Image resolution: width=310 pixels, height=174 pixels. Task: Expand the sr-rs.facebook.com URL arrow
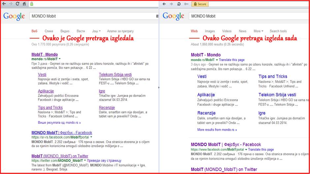[91, 137]
